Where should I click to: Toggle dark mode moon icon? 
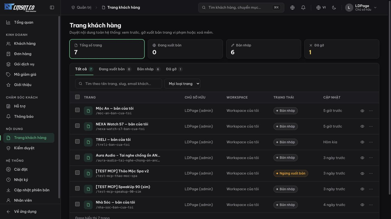click(x=334, y=8)
